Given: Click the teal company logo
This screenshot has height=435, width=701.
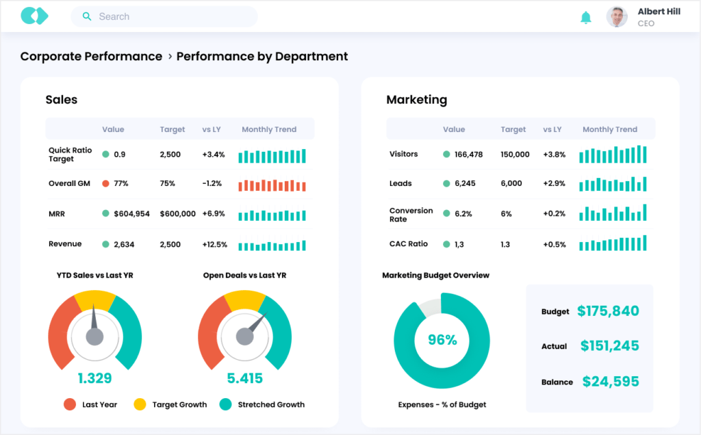Looking at the screenshot, I should pos(34,15).
